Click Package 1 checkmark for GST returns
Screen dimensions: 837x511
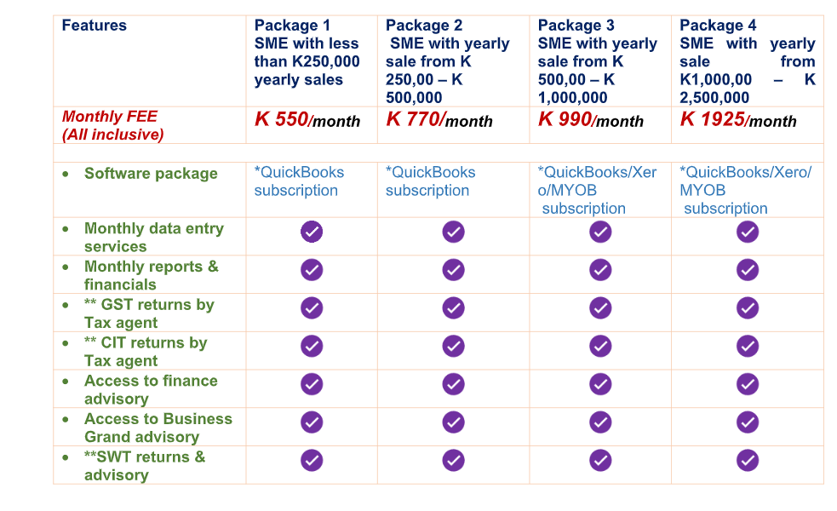[x=312, y=308]
